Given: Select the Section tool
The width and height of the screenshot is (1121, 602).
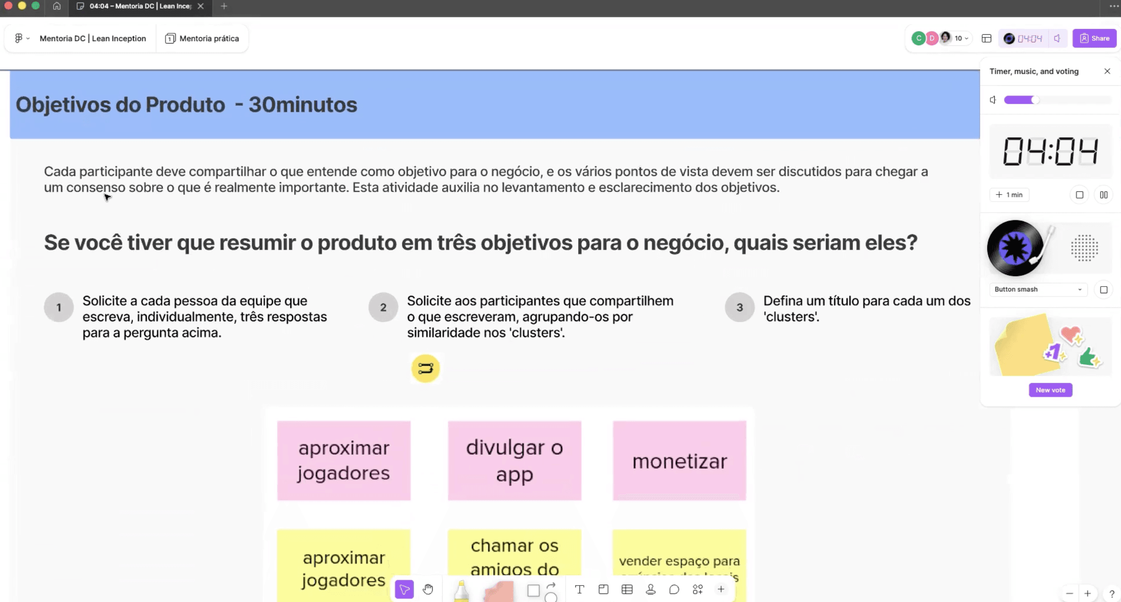Looking at the screenshot, I should click(x=603, y=590).
